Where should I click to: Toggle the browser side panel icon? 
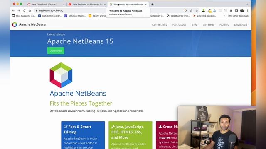[236, 10]
